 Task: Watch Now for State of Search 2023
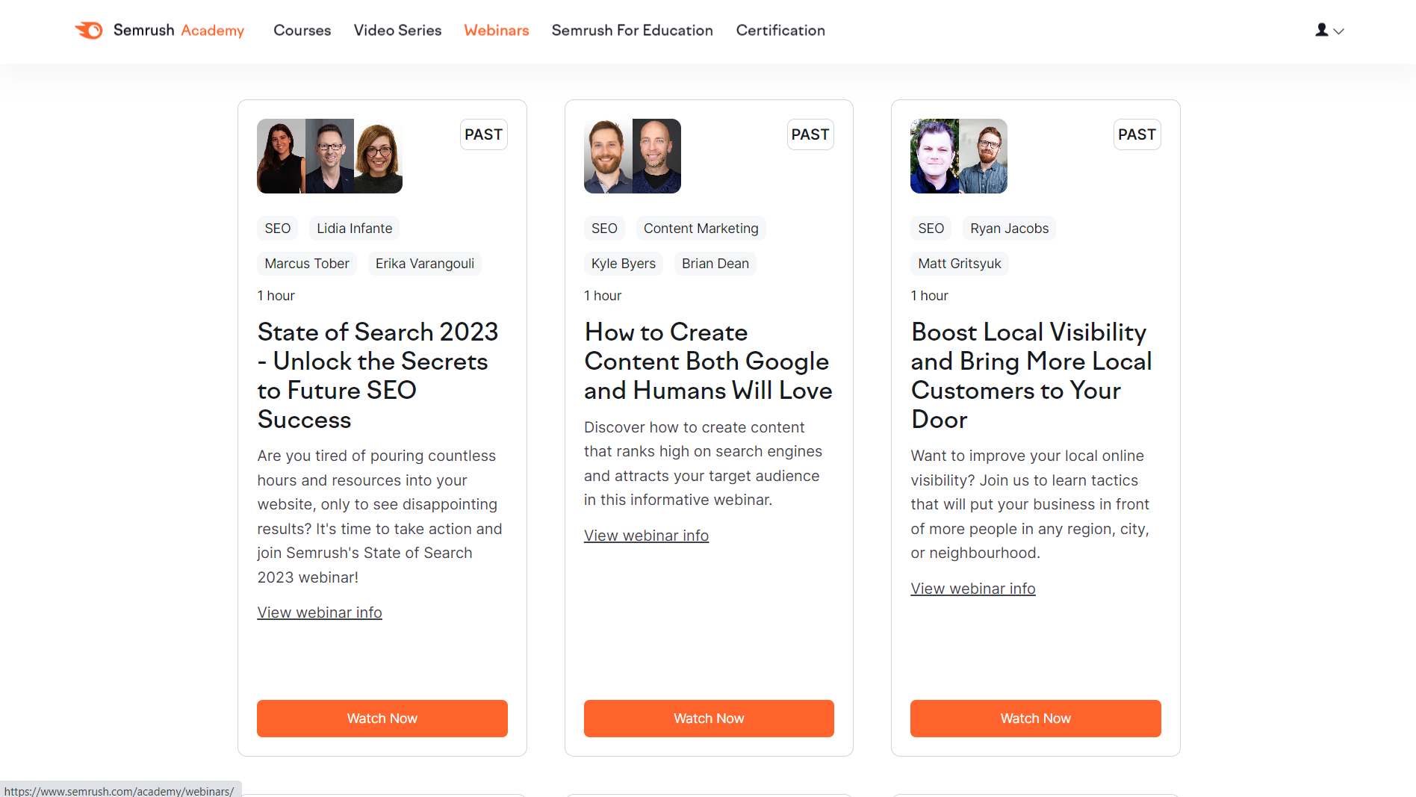(382, 718)
